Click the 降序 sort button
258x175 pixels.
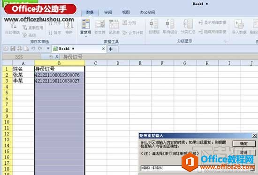tap(55, 32)
